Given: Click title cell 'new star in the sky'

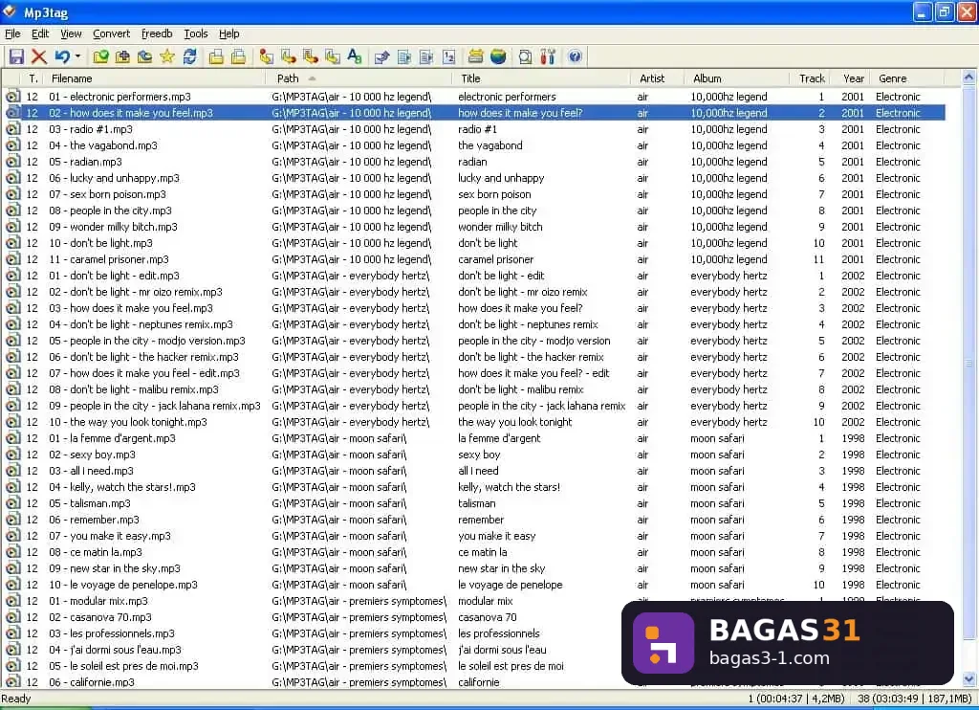Looking at the screenshot, I should 501,568.
